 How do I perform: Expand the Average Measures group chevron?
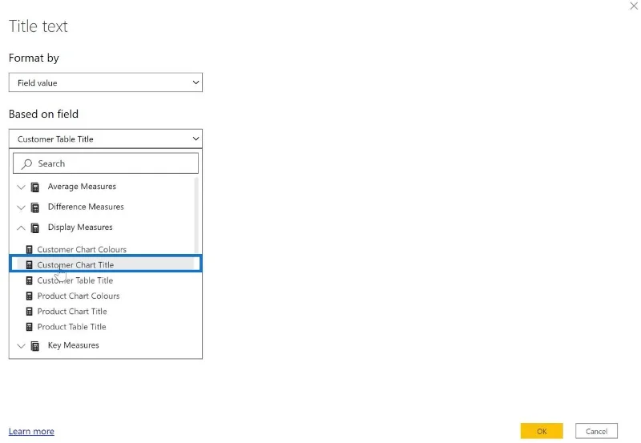tap(21, 187)
